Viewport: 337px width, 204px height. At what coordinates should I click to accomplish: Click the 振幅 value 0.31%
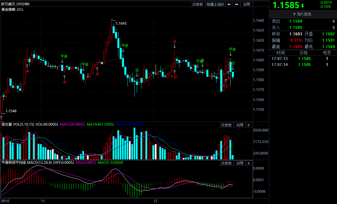296,40
